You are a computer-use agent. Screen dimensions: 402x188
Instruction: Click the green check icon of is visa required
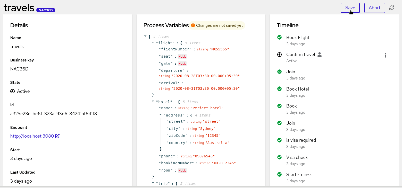(279, 140)
